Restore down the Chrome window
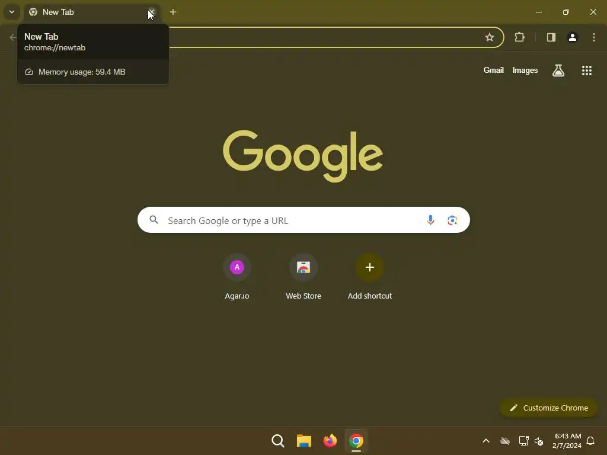Screen dimensions: 607x455 [x=566, y=12]
